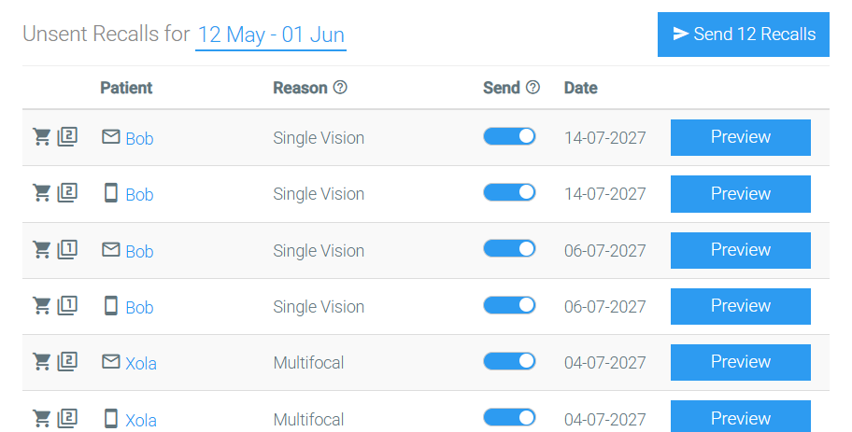
Task: Click Send 12 Recalls button
Action: [744, 35]
